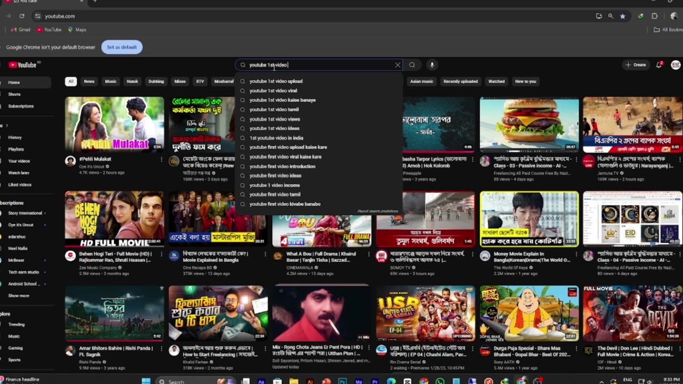Open the burger video thumbnail
683x384 pixels.
pos(529,125)
